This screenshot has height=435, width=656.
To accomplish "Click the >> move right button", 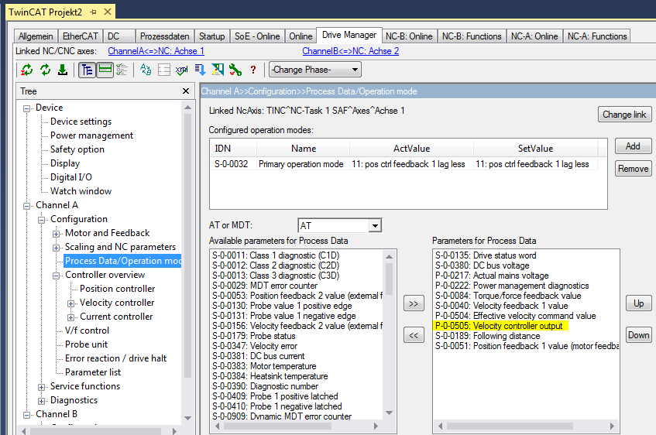I will (x=414, y=303).
